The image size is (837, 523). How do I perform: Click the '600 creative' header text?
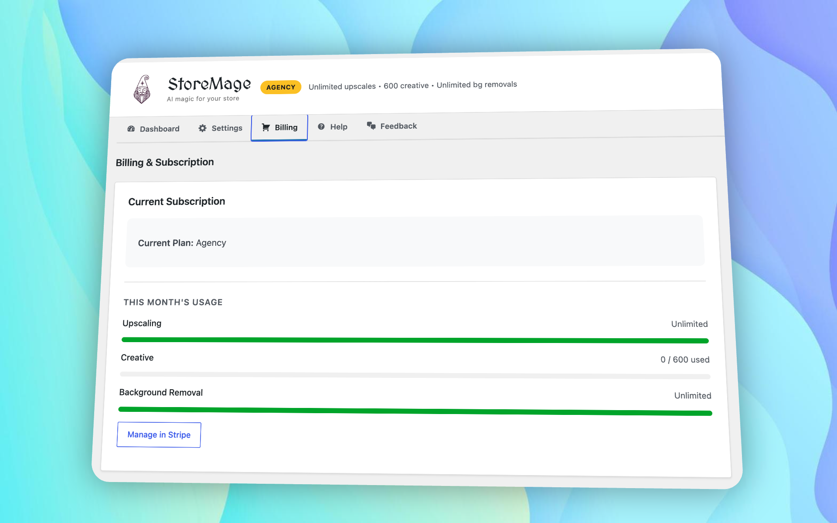coord(406,85)
